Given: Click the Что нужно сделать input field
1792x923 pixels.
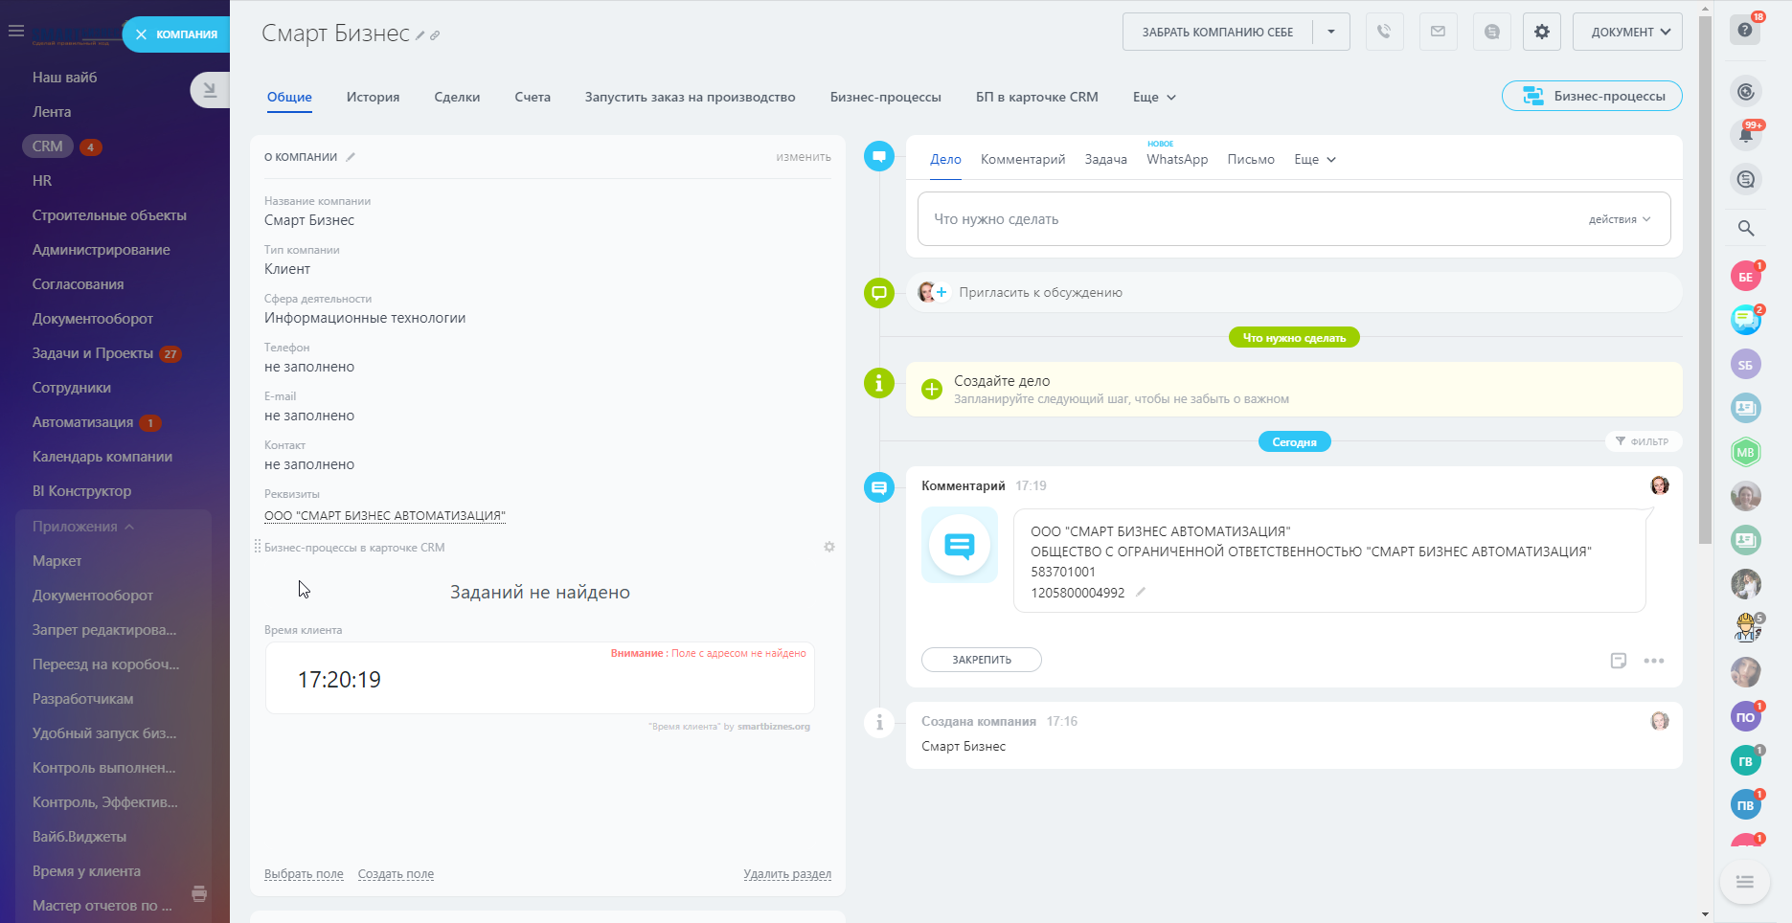Looking at the screenshot, I should click(x=1294, y=219).
